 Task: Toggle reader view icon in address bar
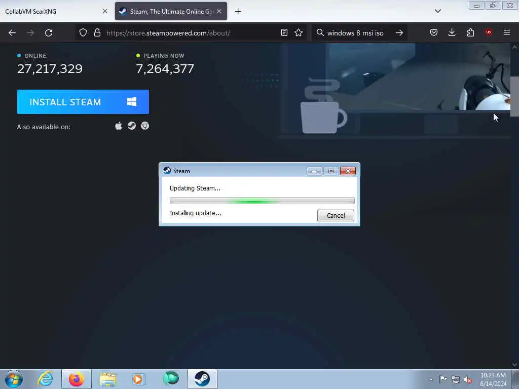coord(284,32)
